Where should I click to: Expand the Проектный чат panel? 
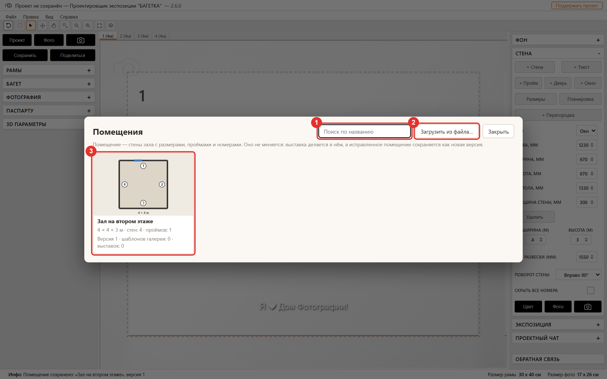tap(558, 338)
